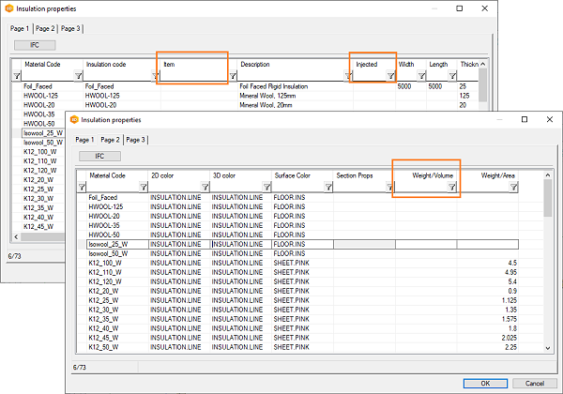This screenshot has height=394, width=563.
Task: Open Page 2 tab in the back dialog
Action: (x=46, y=28)
